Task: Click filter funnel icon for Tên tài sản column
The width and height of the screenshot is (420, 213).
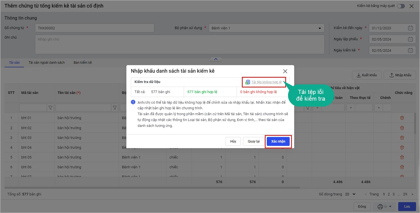Action: (114, 108)
